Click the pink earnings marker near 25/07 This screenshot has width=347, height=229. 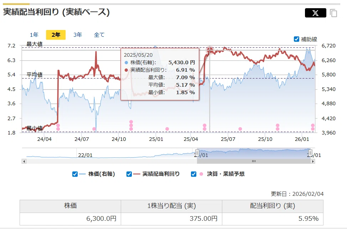tap(240, 129)
